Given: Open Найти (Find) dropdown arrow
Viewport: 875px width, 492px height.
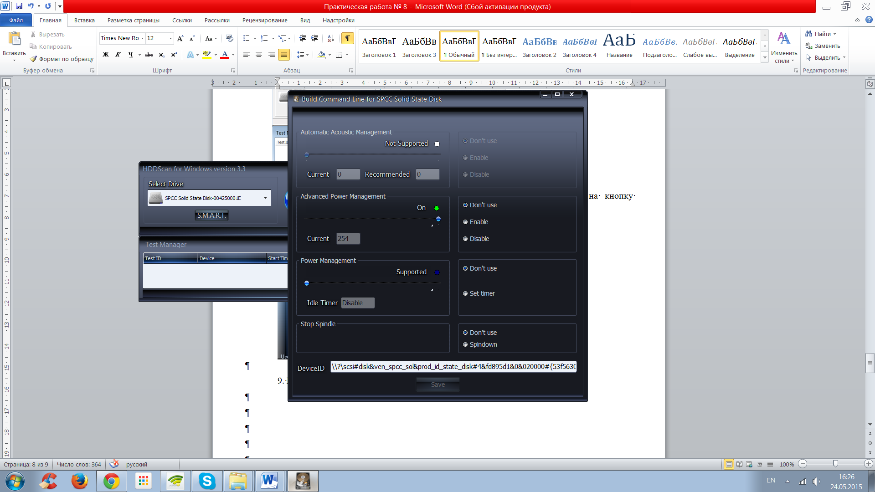Looking at the screenshot, I should click(835, 34).
